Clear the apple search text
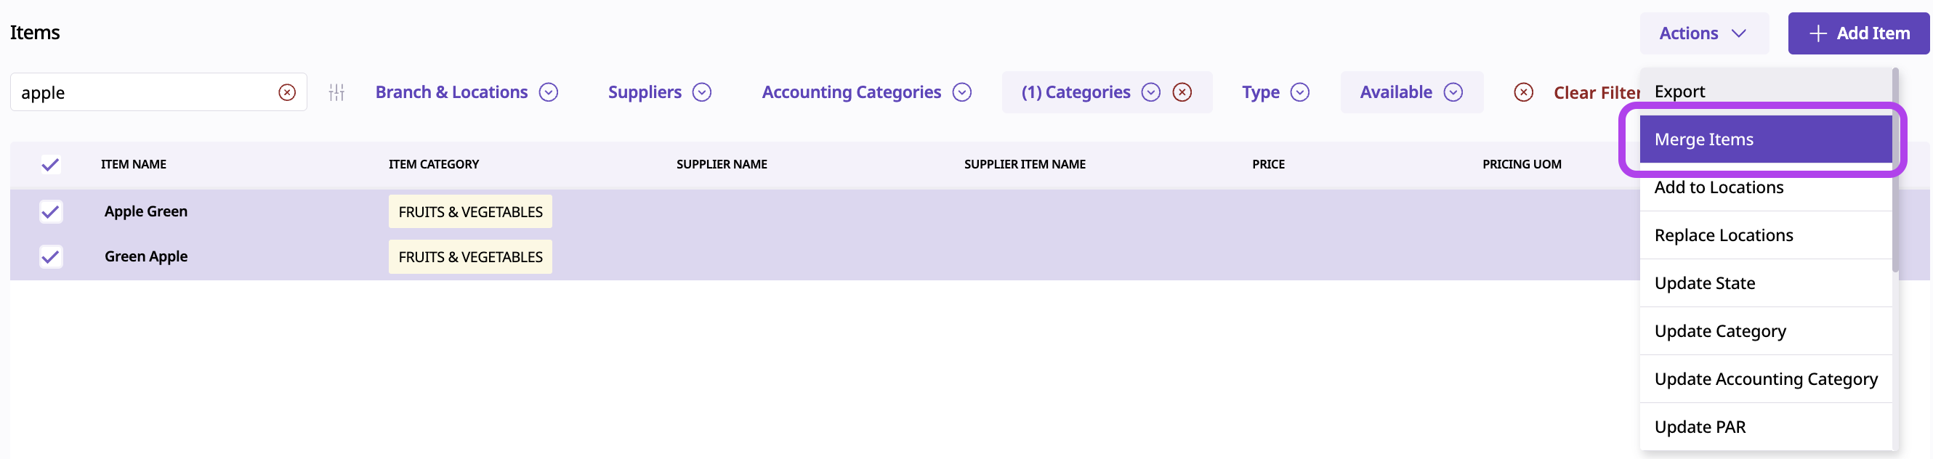This screenshot has width=1933, height=459. pos(286,92)
